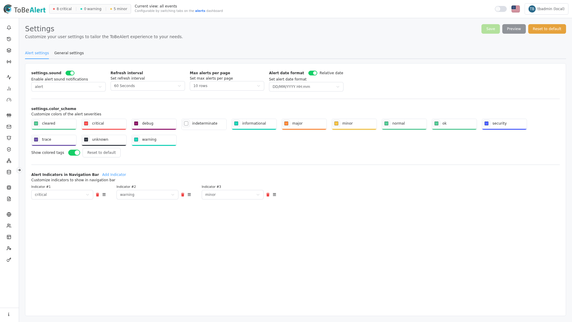This screenshot has width=572, height=322.
Task: Toggle the settings.sound switch
Action: coord(70,73)
